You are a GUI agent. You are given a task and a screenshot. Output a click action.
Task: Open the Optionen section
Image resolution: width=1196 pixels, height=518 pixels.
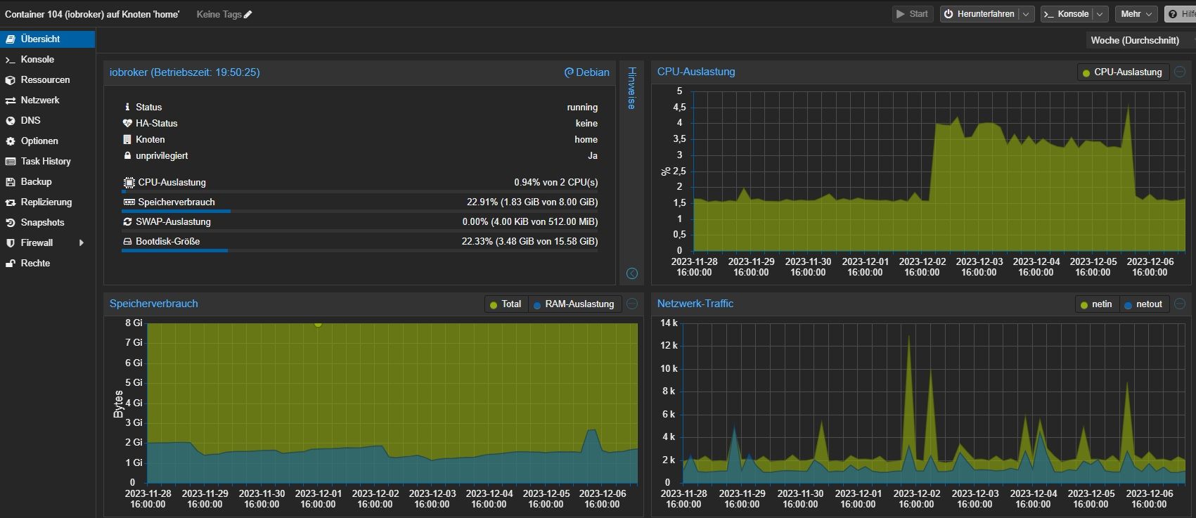point(47,141)
